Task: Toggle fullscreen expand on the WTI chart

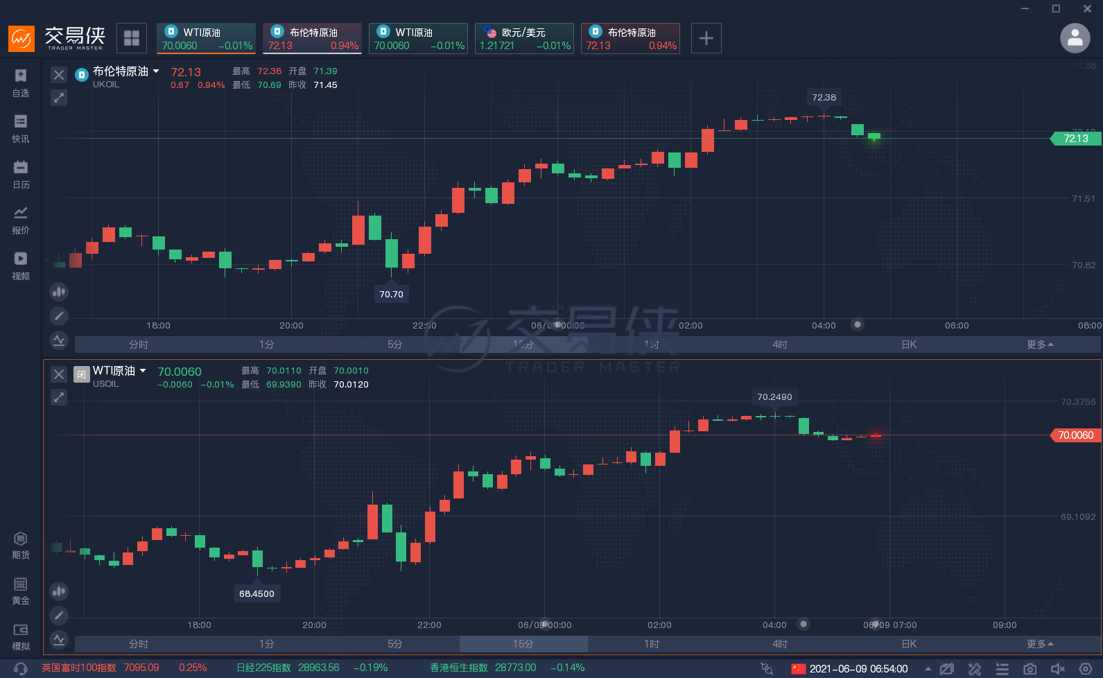Action: point(59,397)
